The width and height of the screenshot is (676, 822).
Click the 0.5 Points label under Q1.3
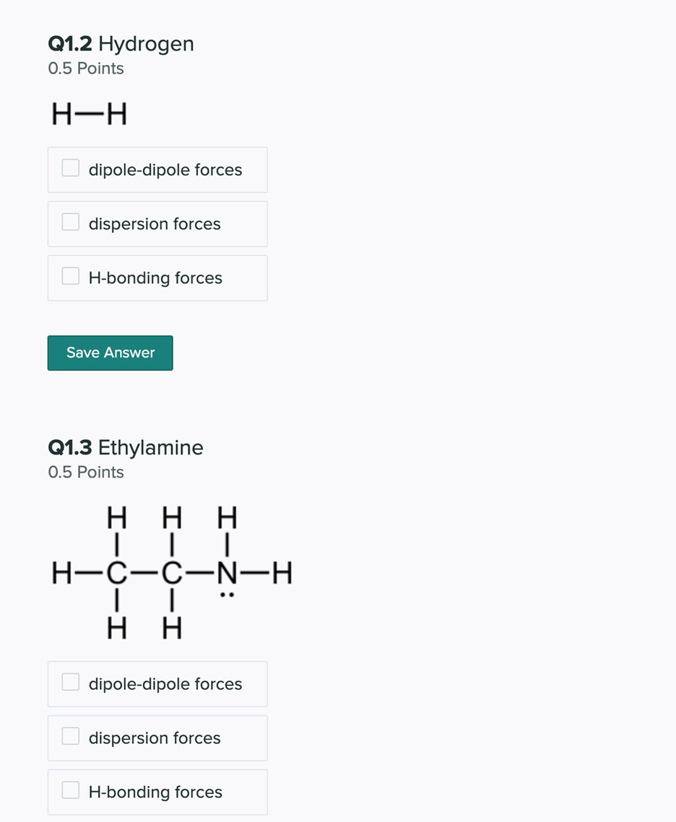coord(86,472)
